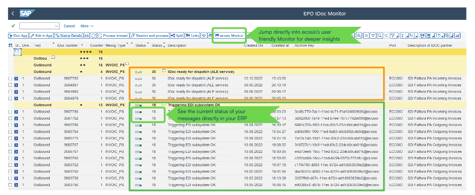Click the zoom-in details magnifier icon
Image resolution: width=475 pixels, height=195 pixels.
[359, 36]
